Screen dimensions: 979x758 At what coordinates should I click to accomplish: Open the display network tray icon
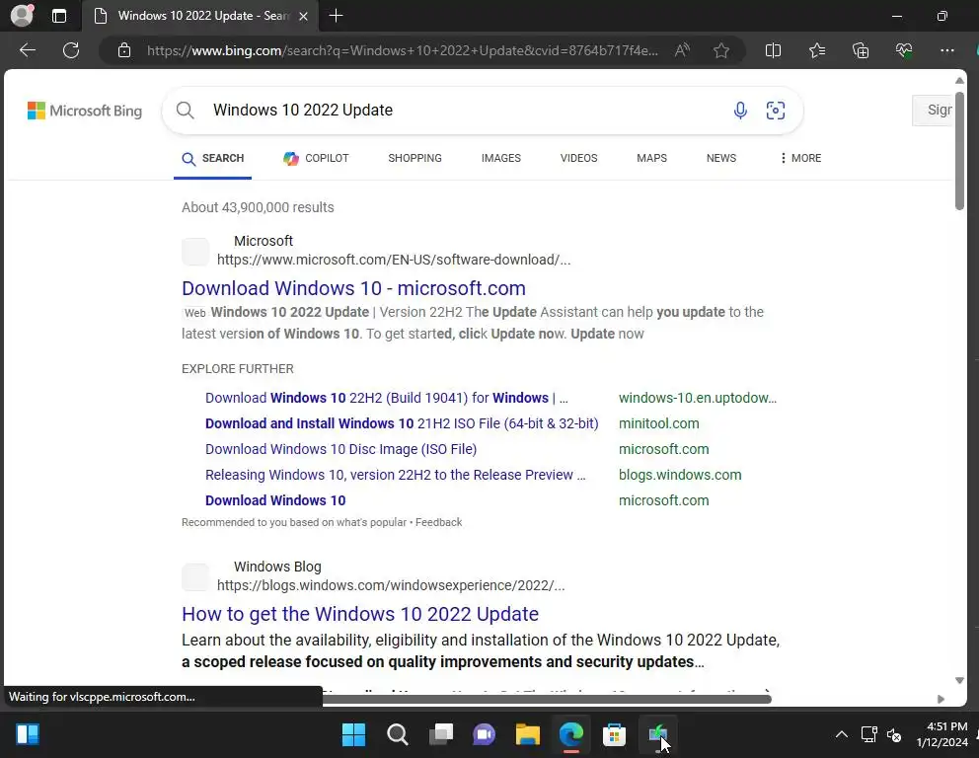point(868,735)
